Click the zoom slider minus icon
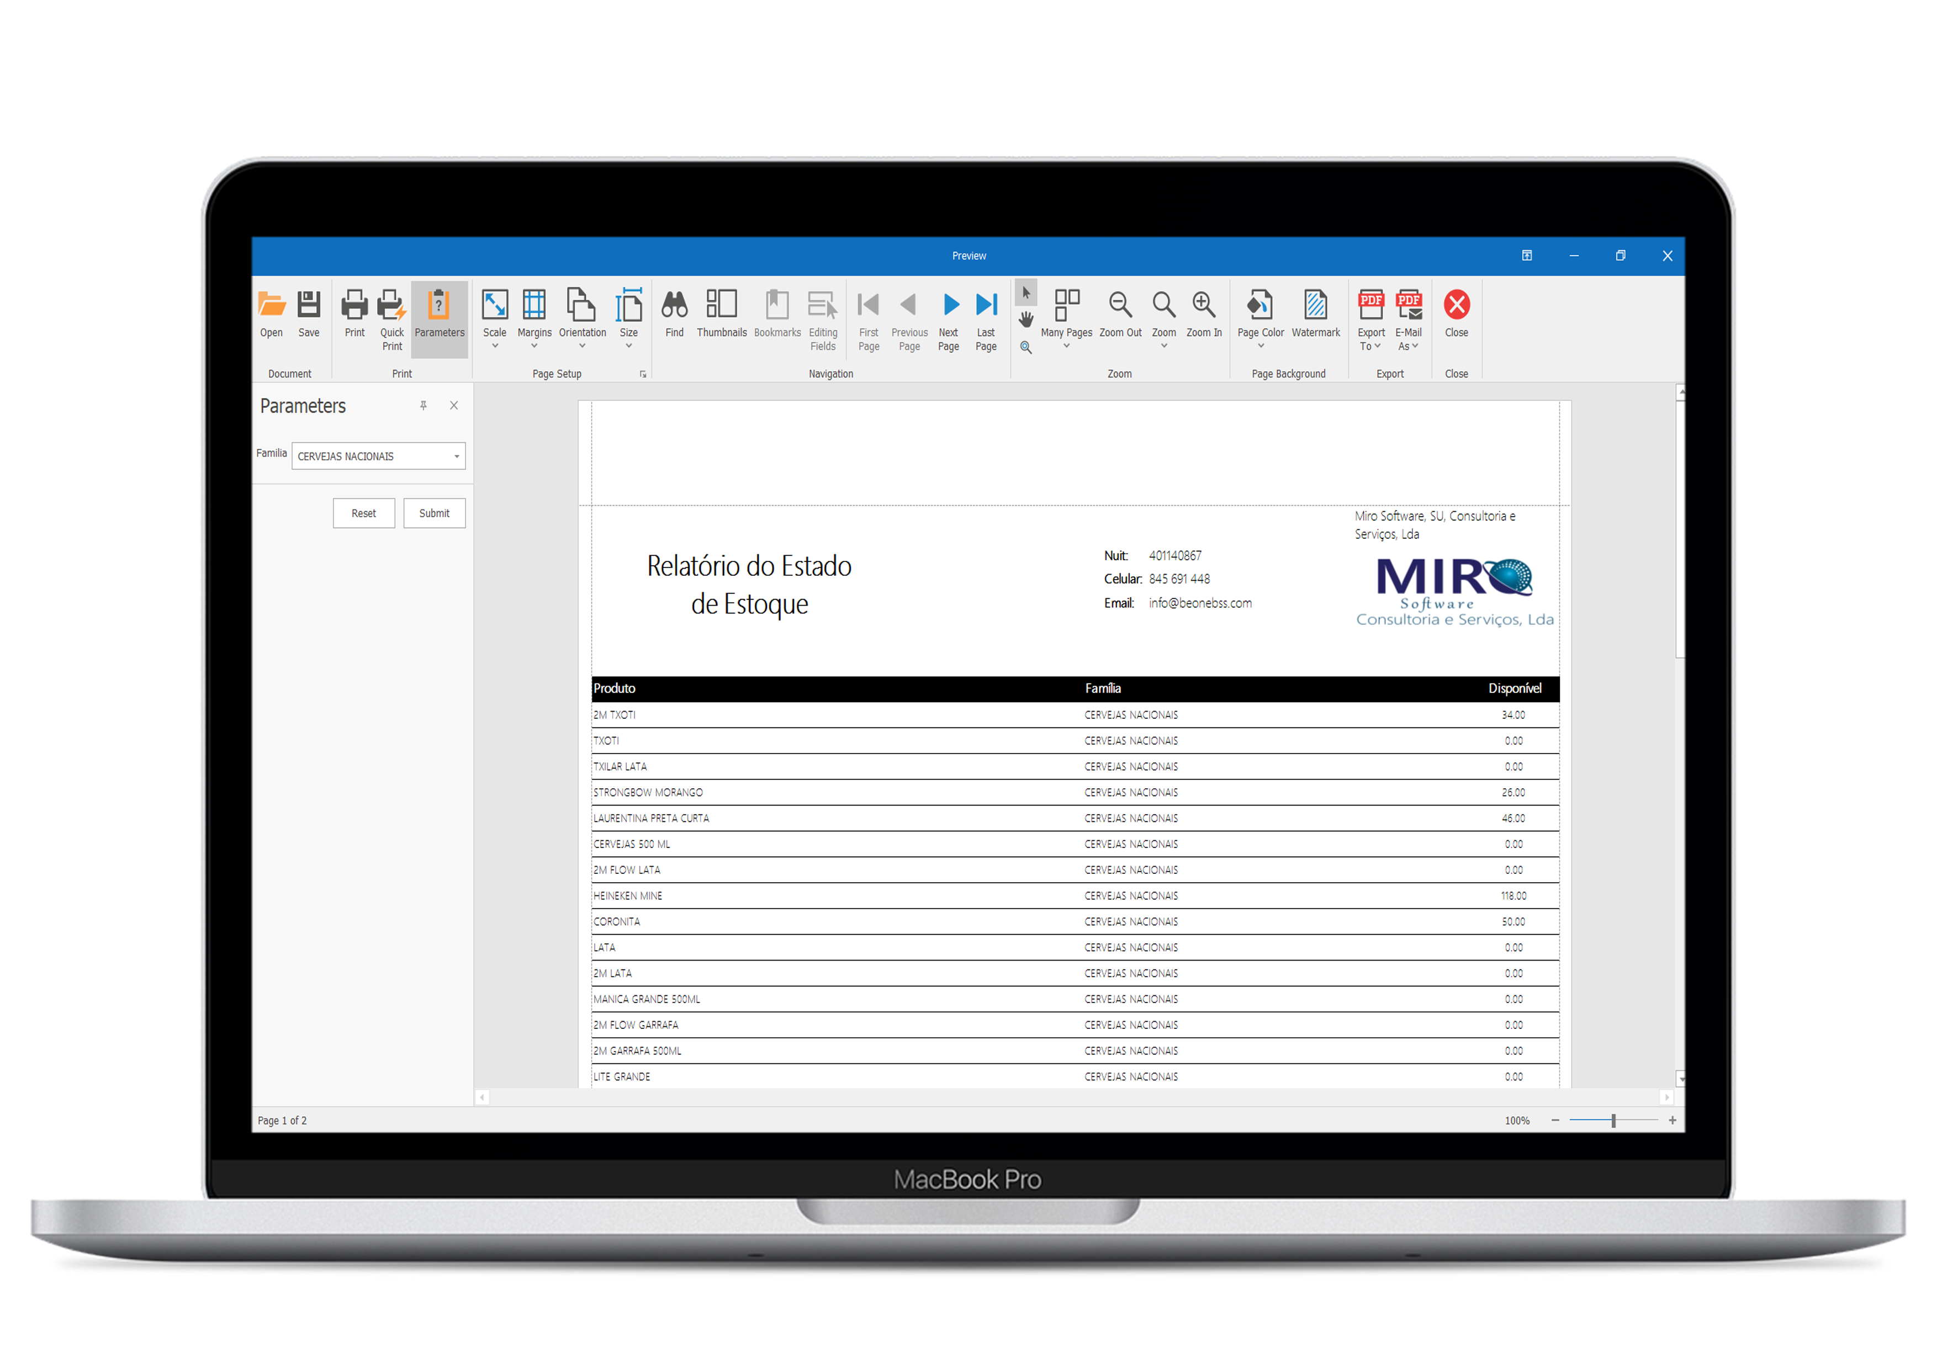Image resolution: width=1937 pixels, height=1369 pixels. point(1555,1120)
